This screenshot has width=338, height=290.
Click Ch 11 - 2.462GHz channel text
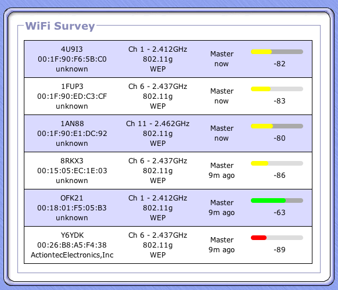point(158,124)
